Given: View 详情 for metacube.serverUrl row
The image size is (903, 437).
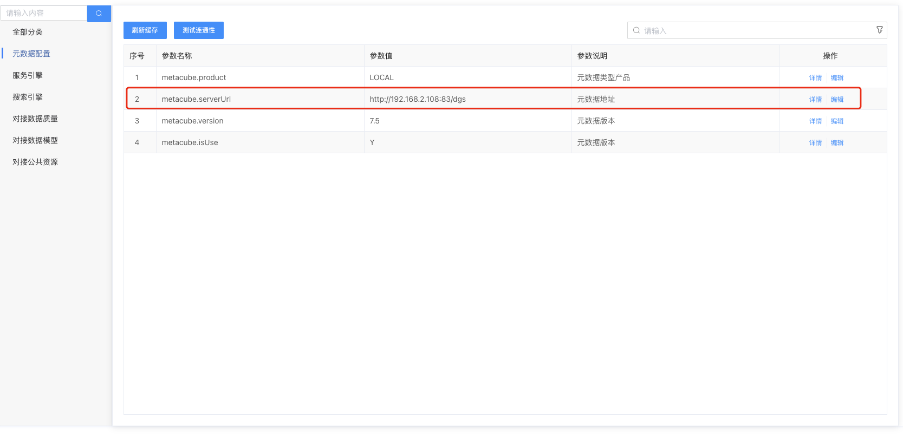Looking at the screenshot, I should (x=815, y=99).
